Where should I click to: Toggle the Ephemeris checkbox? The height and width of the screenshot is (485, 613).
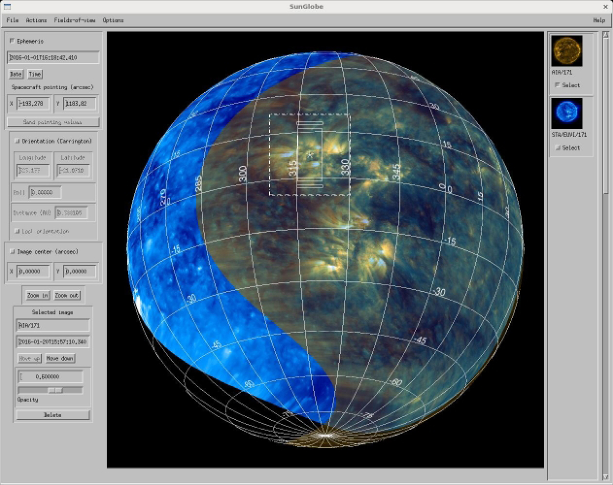[12, 41]
